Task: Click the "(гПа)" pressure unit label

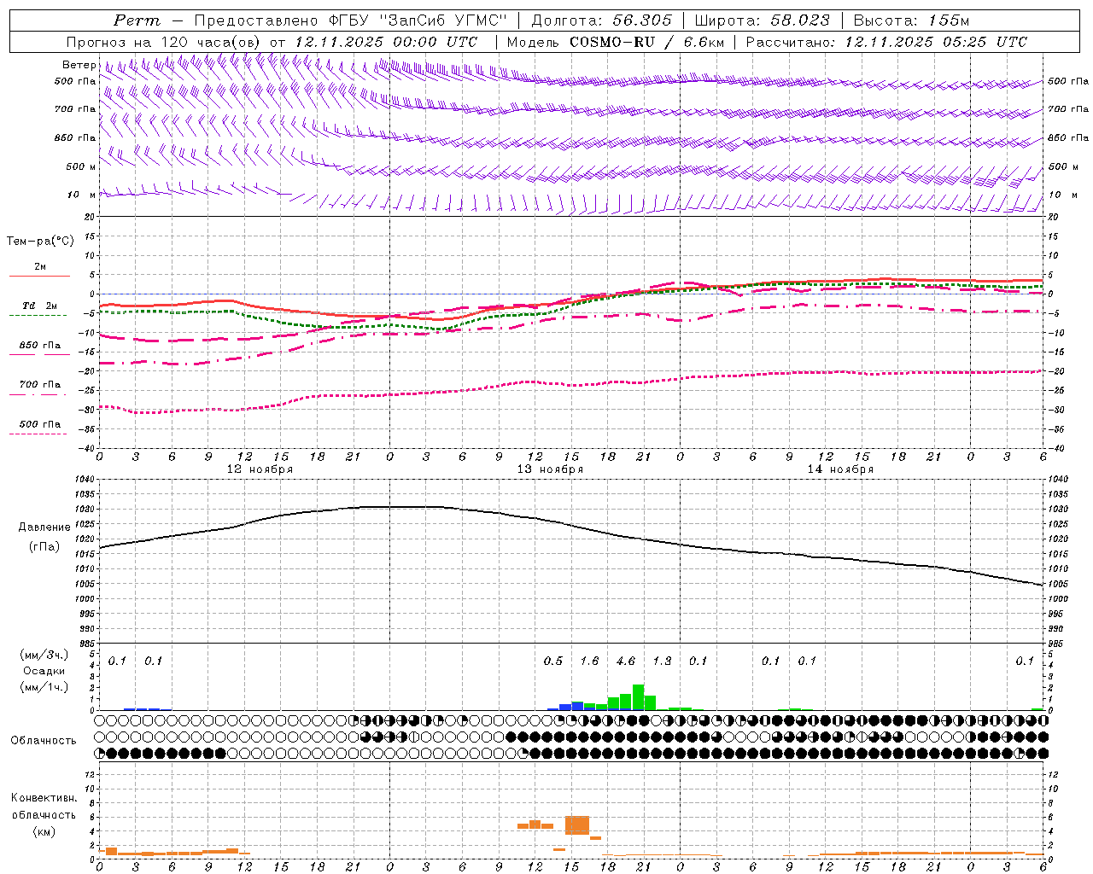Action: point(44,546)
